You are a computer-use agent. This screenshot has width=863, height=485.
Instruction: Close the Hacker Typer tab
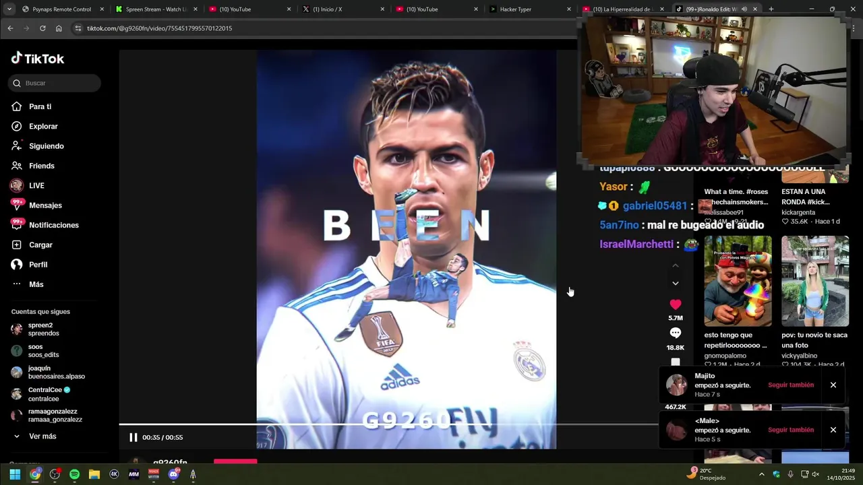pos(568,9)
